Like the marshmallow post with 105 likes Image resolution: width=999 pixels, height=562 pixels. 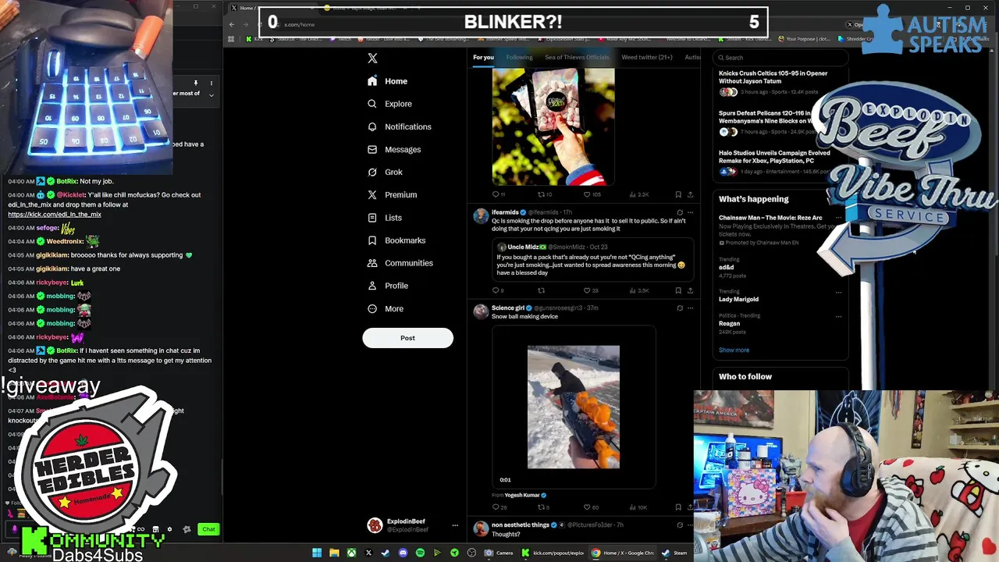(x=593, y=194)
